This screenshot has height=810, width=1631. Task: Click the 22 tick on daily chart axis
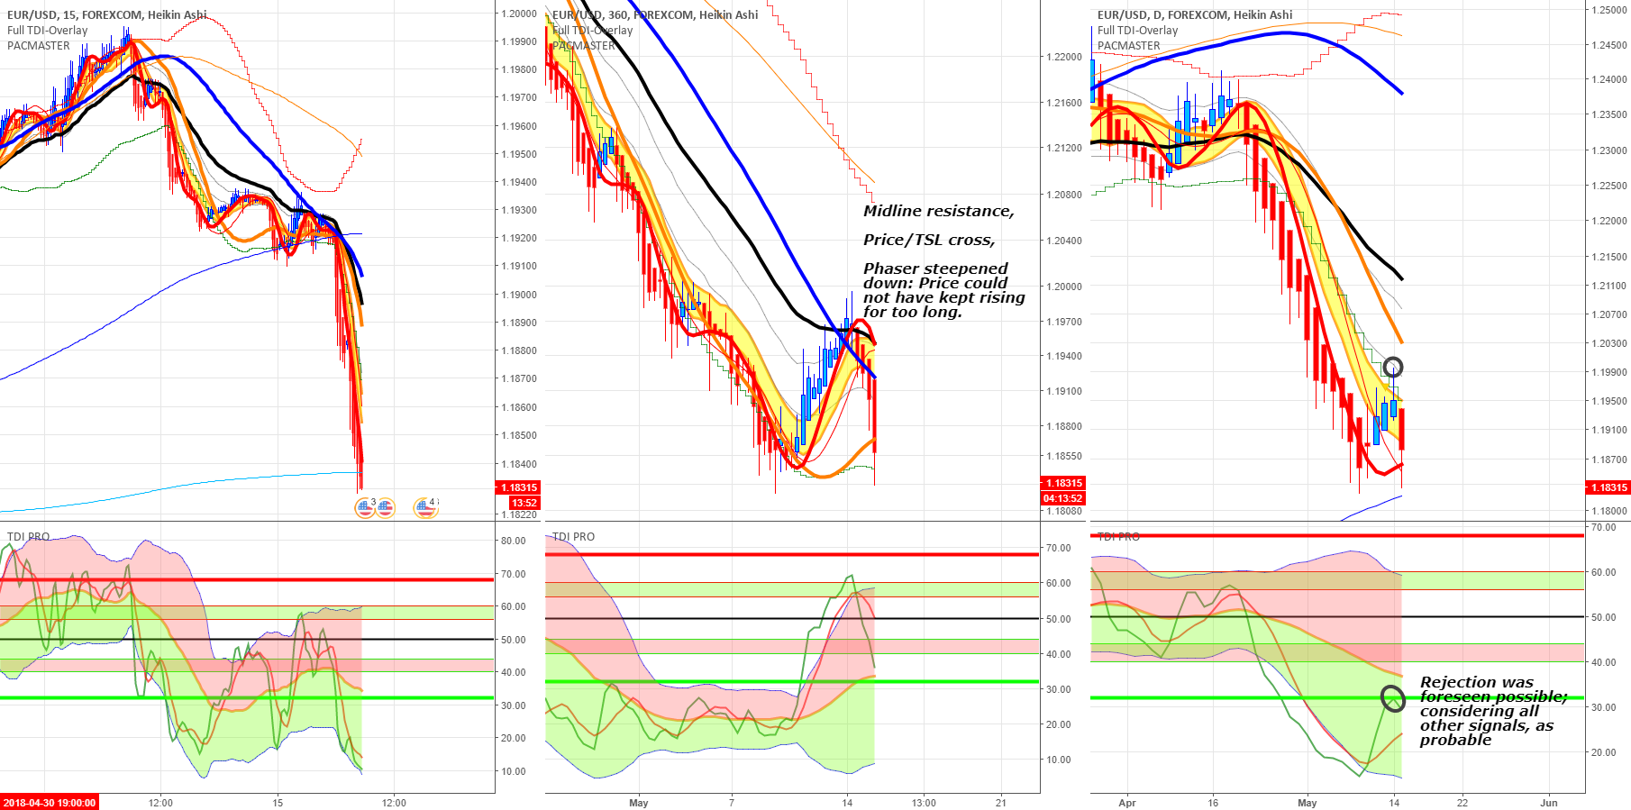point(1462,803)
